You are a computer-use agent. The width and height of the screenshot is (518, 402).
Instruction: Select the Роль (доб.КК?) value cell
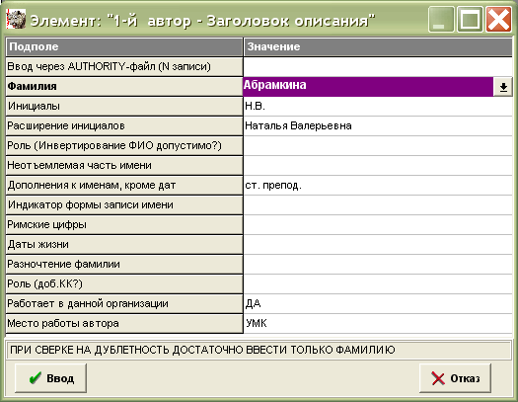click(x=378, y=284)
